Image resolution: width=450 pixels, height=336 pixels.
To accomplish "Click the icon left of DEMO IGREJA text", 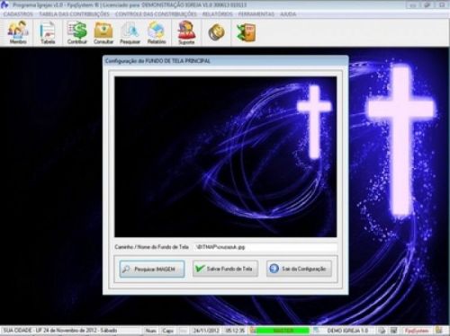I will click(x=316, y=331).
